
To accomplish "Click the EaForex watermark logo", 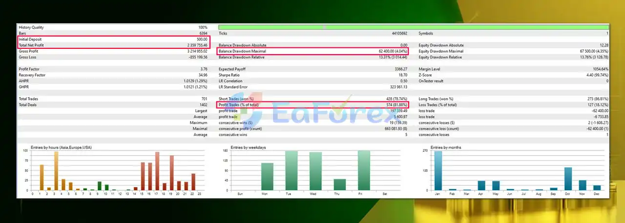I will click(312, 113).
